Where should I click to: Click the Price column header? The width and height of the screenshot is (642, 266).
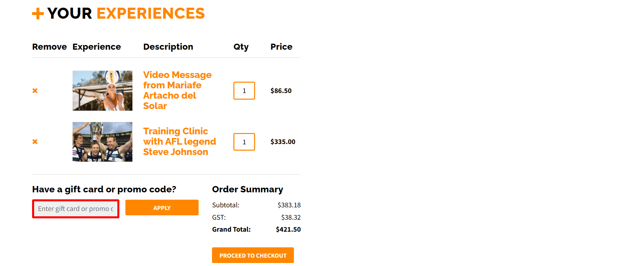[281, 47]
